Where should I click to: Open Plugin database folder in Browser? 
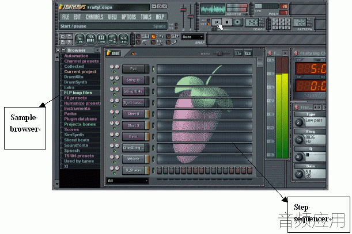click(x=81, y=119)
